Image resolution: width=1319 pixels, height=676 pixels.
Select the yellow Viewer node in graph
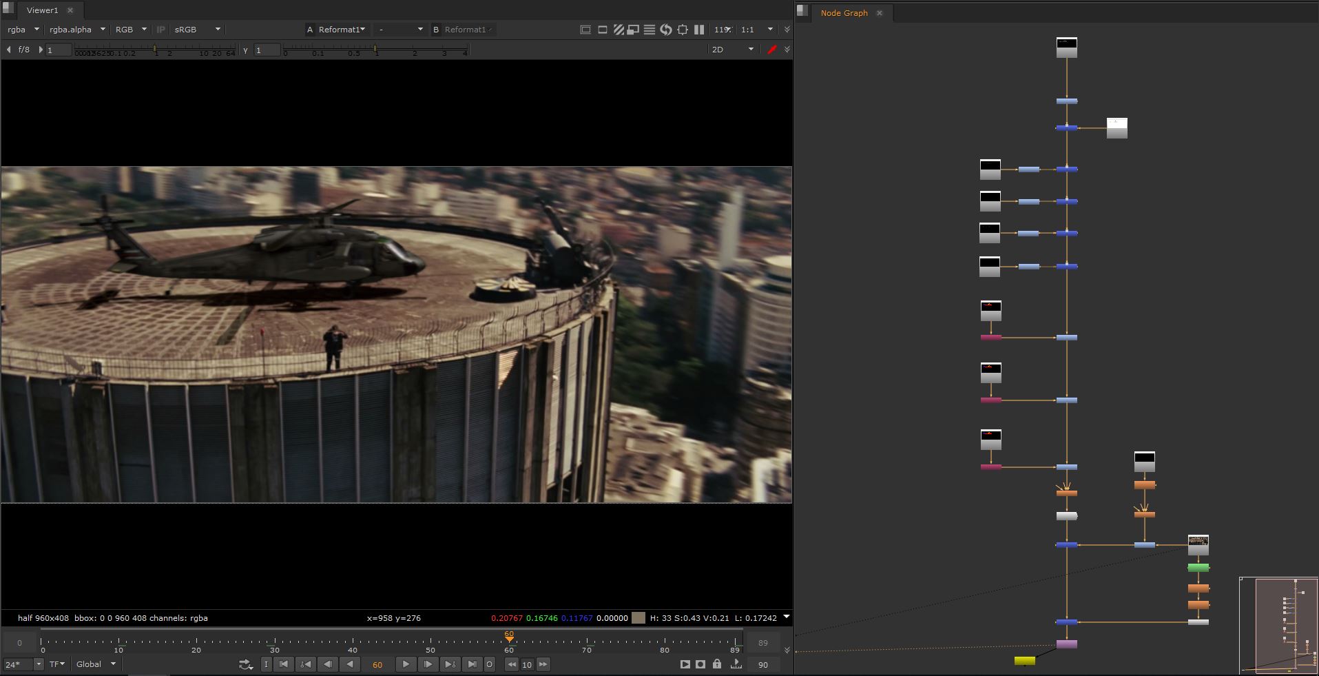[1024, 661]
